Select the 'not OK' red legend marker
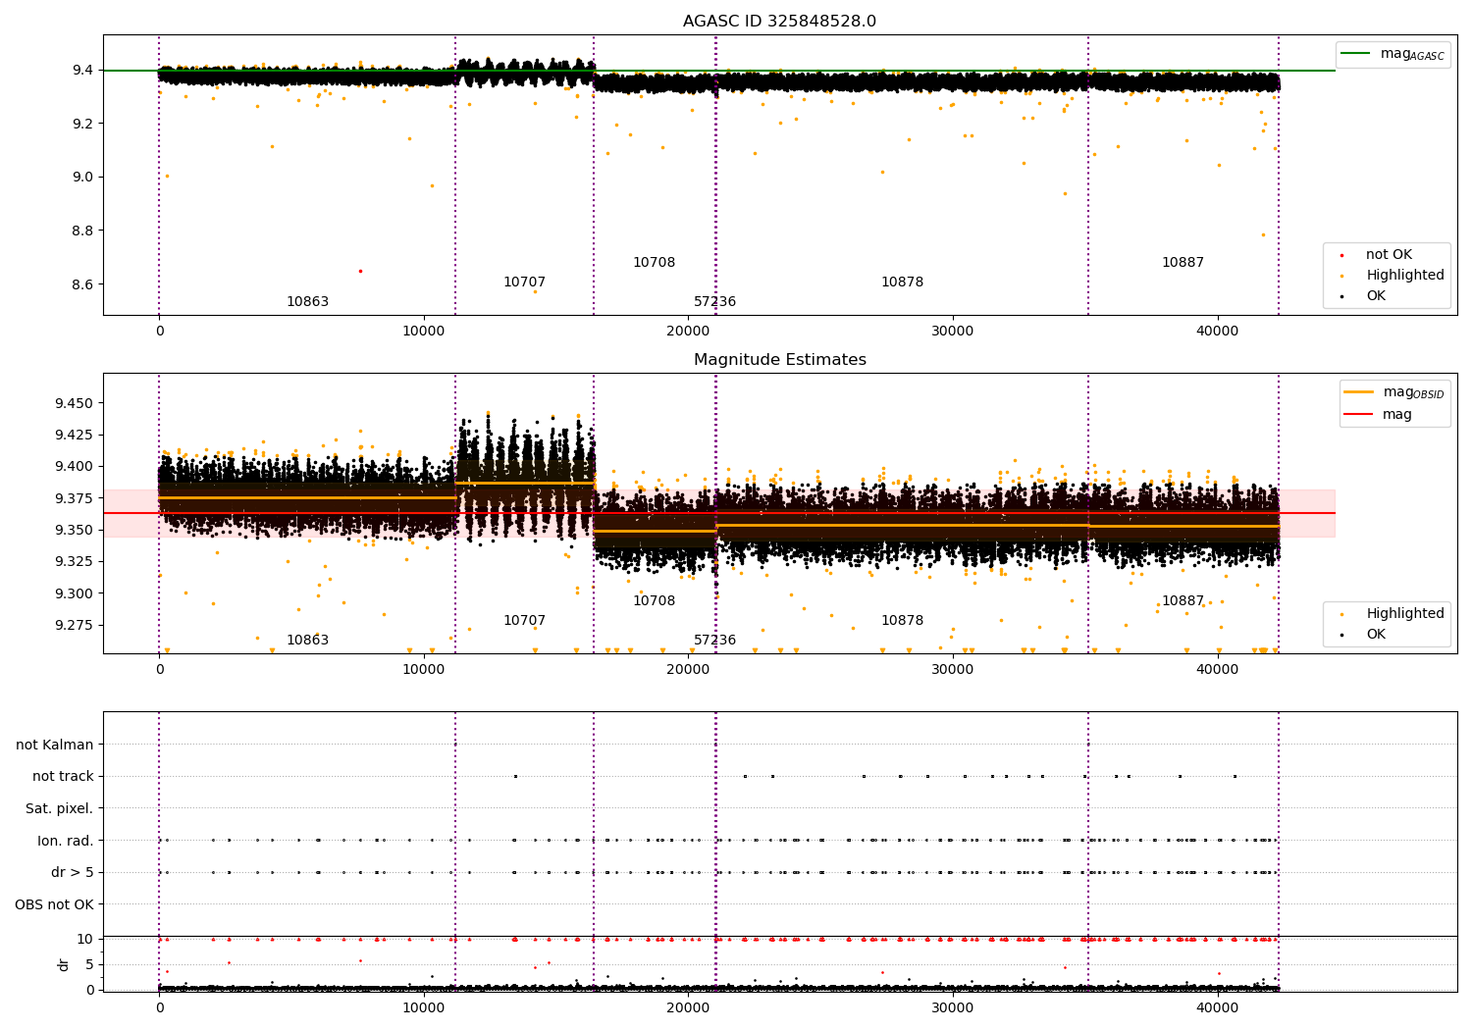The image size is (1472, 1030). pos(1341,255)
